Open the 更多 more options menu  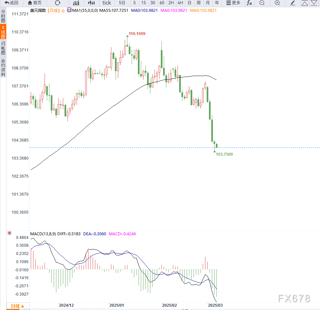(234, 3)
